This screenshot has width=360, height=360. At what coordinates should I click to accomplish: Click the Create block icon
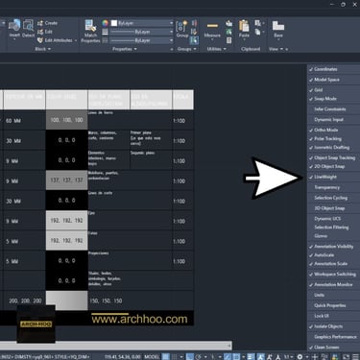coord(47,23)
